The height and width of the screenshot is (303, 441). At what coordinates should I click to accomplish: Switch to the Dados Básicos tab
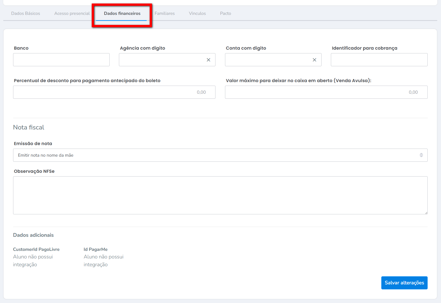pyautogui.click(x=25, y=13)
